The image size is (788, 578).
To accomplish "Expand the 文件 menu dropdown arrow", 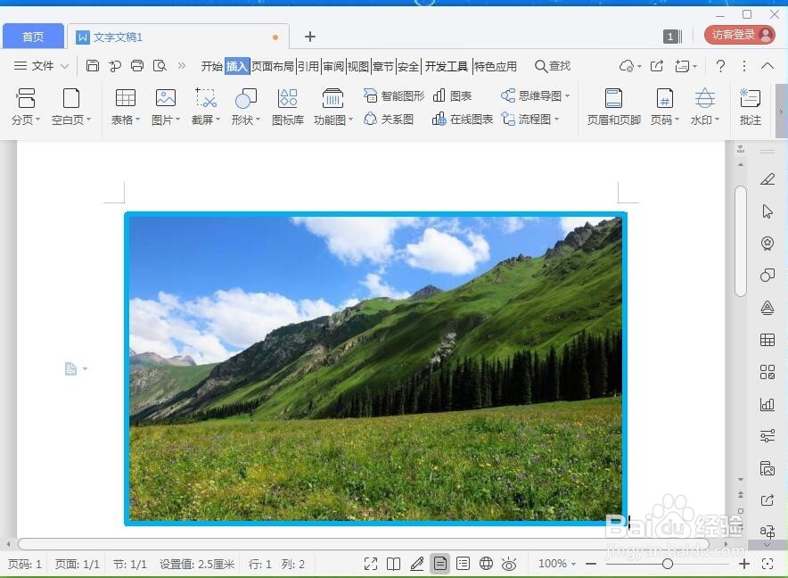I will point(64,66).
